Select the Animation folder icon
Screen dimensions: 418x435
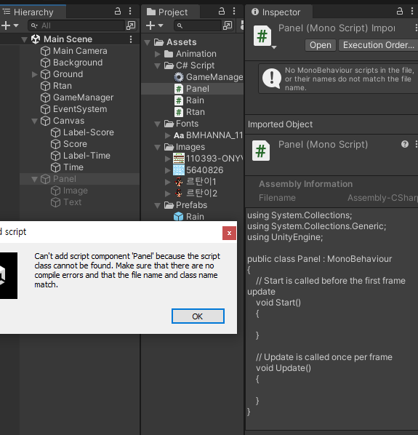[x=168, y=54]
